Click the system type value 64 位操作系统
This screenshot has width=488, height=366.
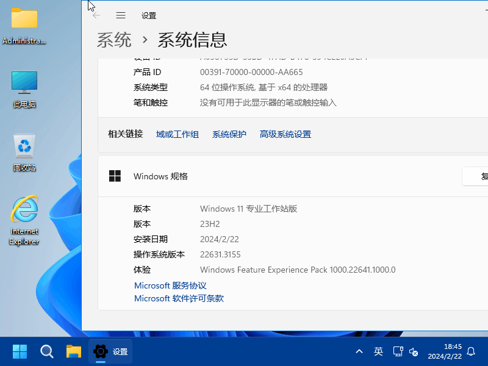pos(264,87)
